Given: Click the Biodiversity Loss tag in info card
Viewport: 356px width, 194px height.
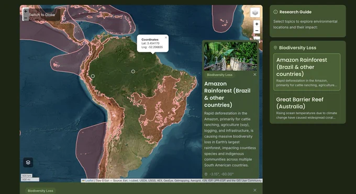Looking at the screenshot, I should point(219,75).
